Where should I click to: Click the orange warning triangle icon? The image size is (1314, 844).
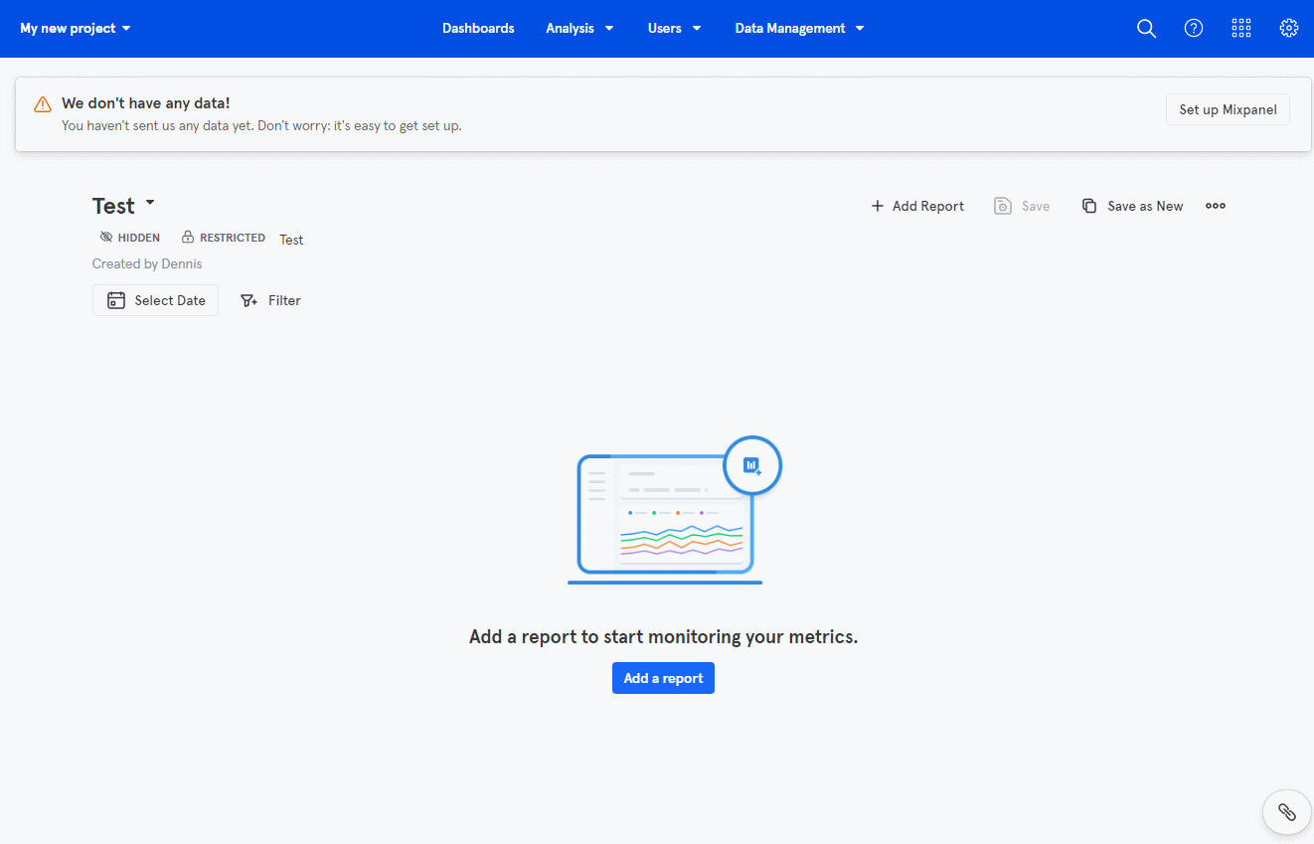[x=43, y=104]
